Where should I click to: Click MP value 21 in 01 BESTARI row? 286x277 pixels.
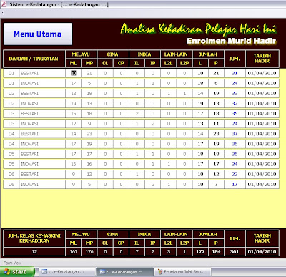89,73
